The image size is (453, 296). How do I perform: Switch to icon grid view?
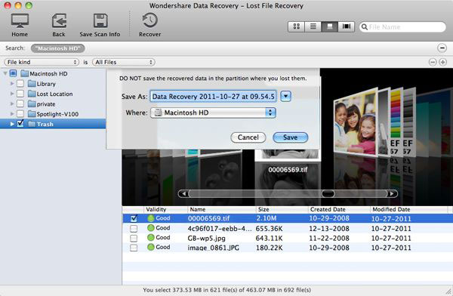(x=297, y=26)
